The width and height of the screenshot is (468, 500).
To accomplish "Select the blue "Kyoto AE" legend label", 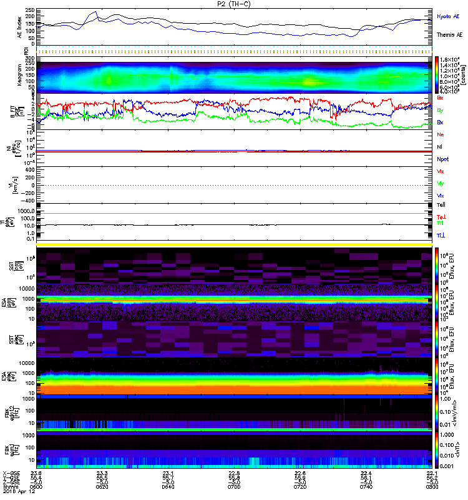I will [x=448, y=16].
